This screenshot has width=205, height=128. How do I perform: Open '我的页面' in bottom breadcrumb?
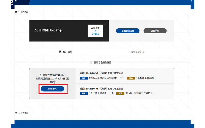pyautogui.click(x=24, y=113)
